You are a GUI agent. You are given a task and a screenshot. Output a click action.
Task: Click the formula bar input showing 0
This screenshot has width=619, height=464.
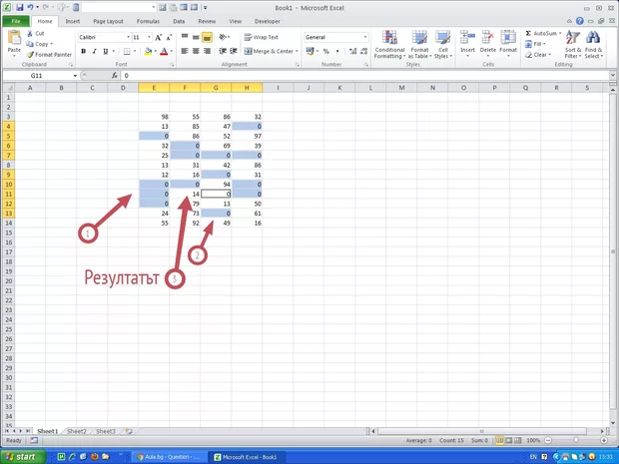pyautogui.click(x=365, y=76)
